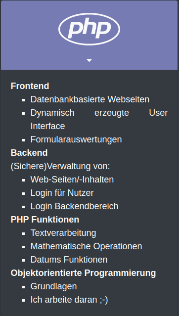Collapse the card with the white caret arrow

click(89, 60)
